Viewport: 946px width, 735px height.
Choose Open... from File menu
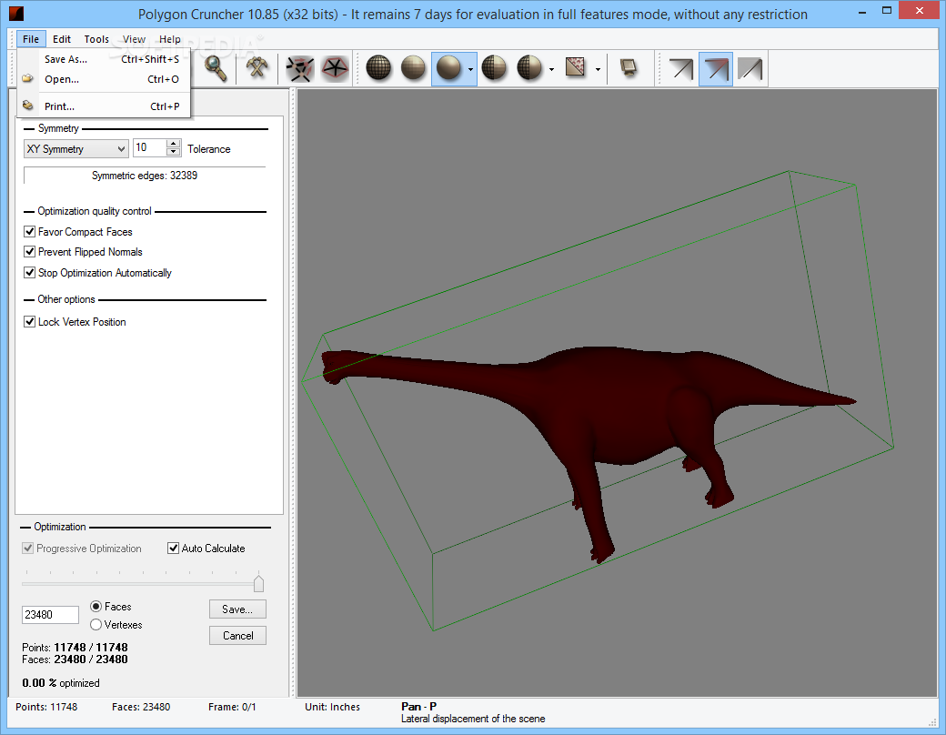tap(104, 79)
